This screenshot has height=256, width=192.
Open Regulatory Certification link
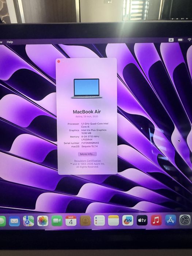point(87,161)
